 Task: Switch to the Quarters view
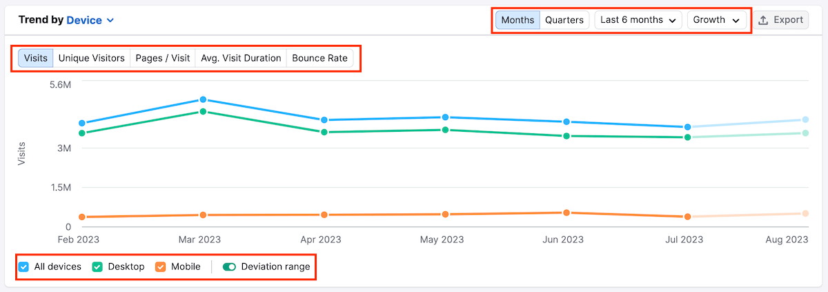click(564, 20)
